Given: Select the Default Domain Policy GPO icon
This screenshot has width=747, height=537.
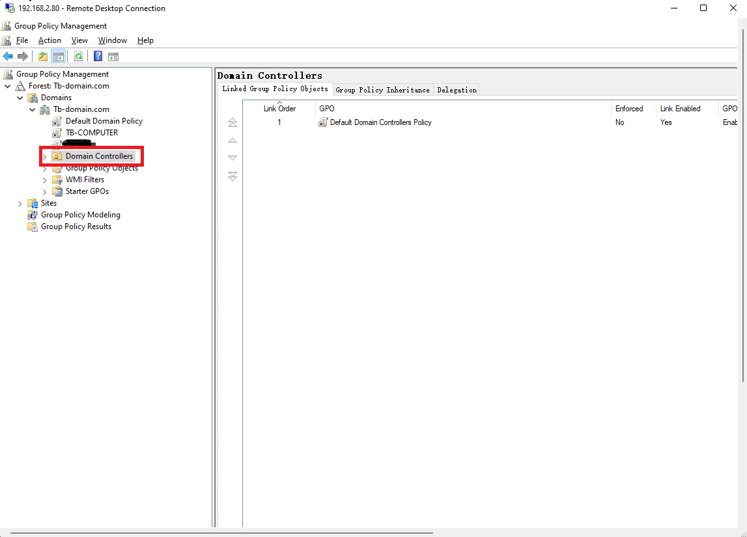Looking at the screenshot, I should point(57,121).
